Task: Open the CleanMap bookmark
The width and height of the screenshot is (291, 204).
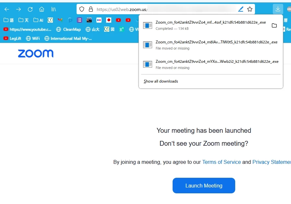Action: pos(69,29)
